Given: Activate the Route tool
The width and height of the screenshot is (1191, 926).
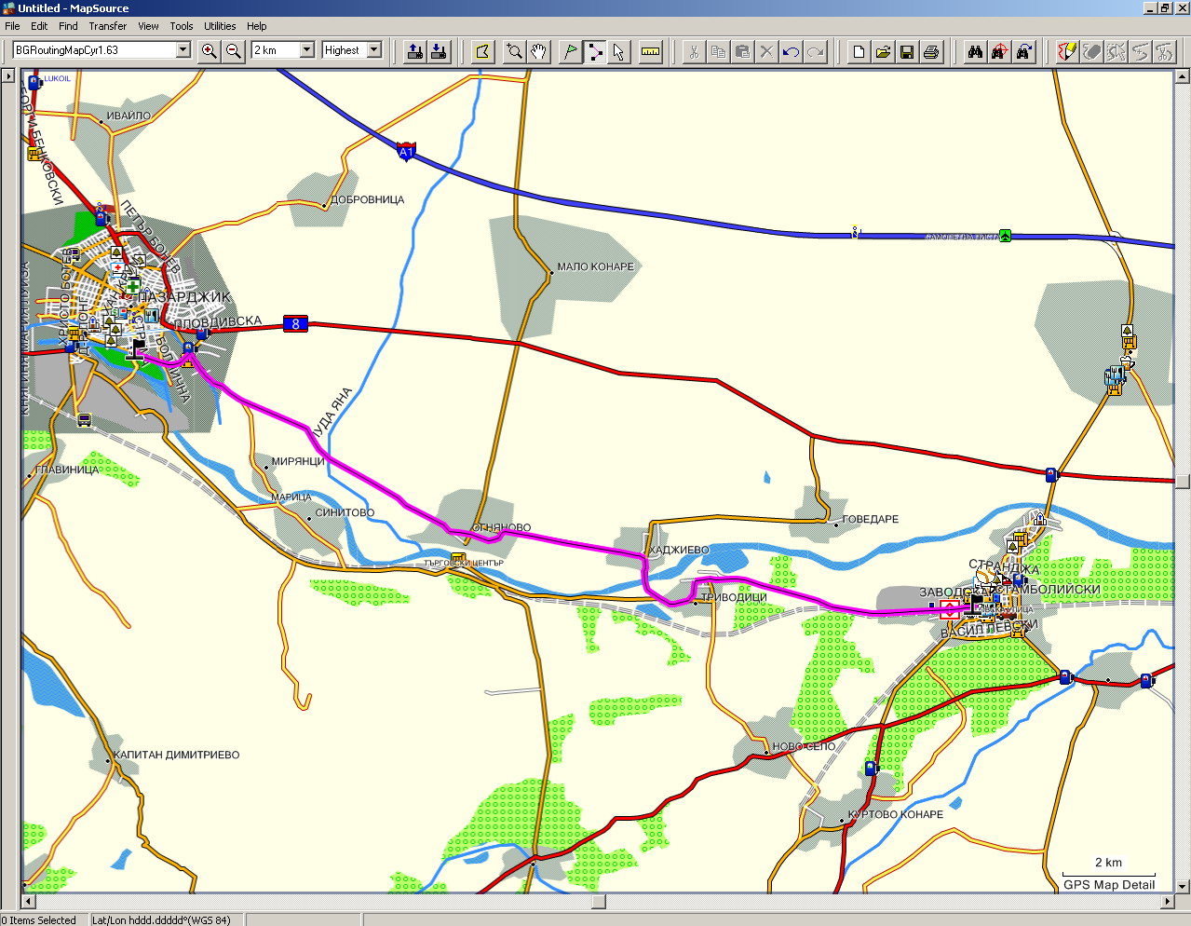Looking at the screenshot, I should 594,51.
